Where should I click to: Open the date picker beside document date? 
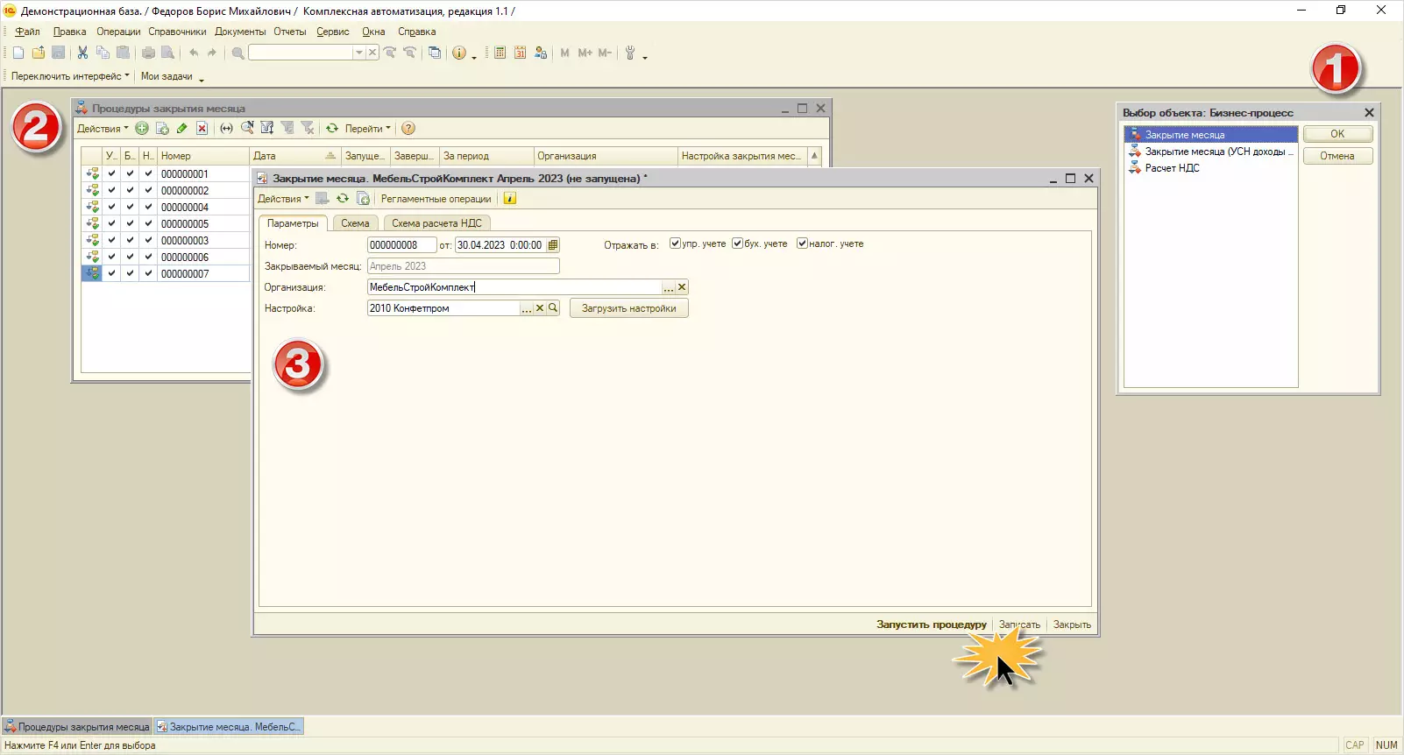tap(553, 245)
